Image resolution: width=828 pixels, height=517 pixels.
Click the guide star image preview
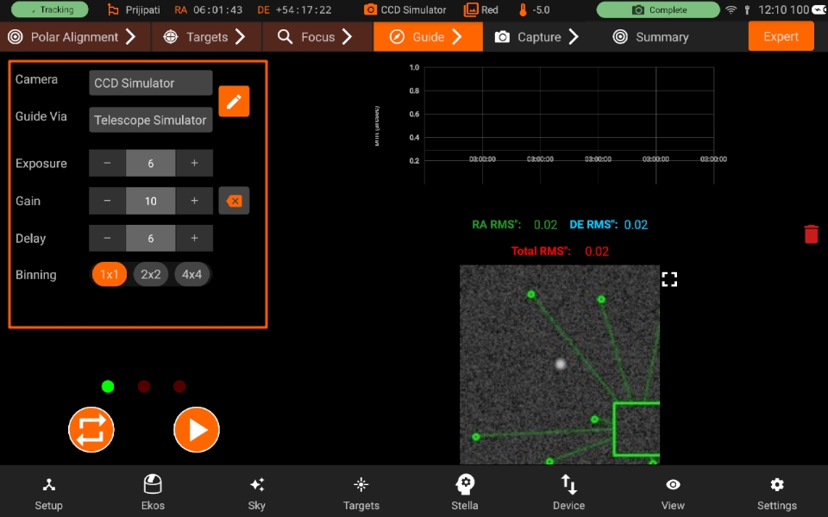point(559,364)
